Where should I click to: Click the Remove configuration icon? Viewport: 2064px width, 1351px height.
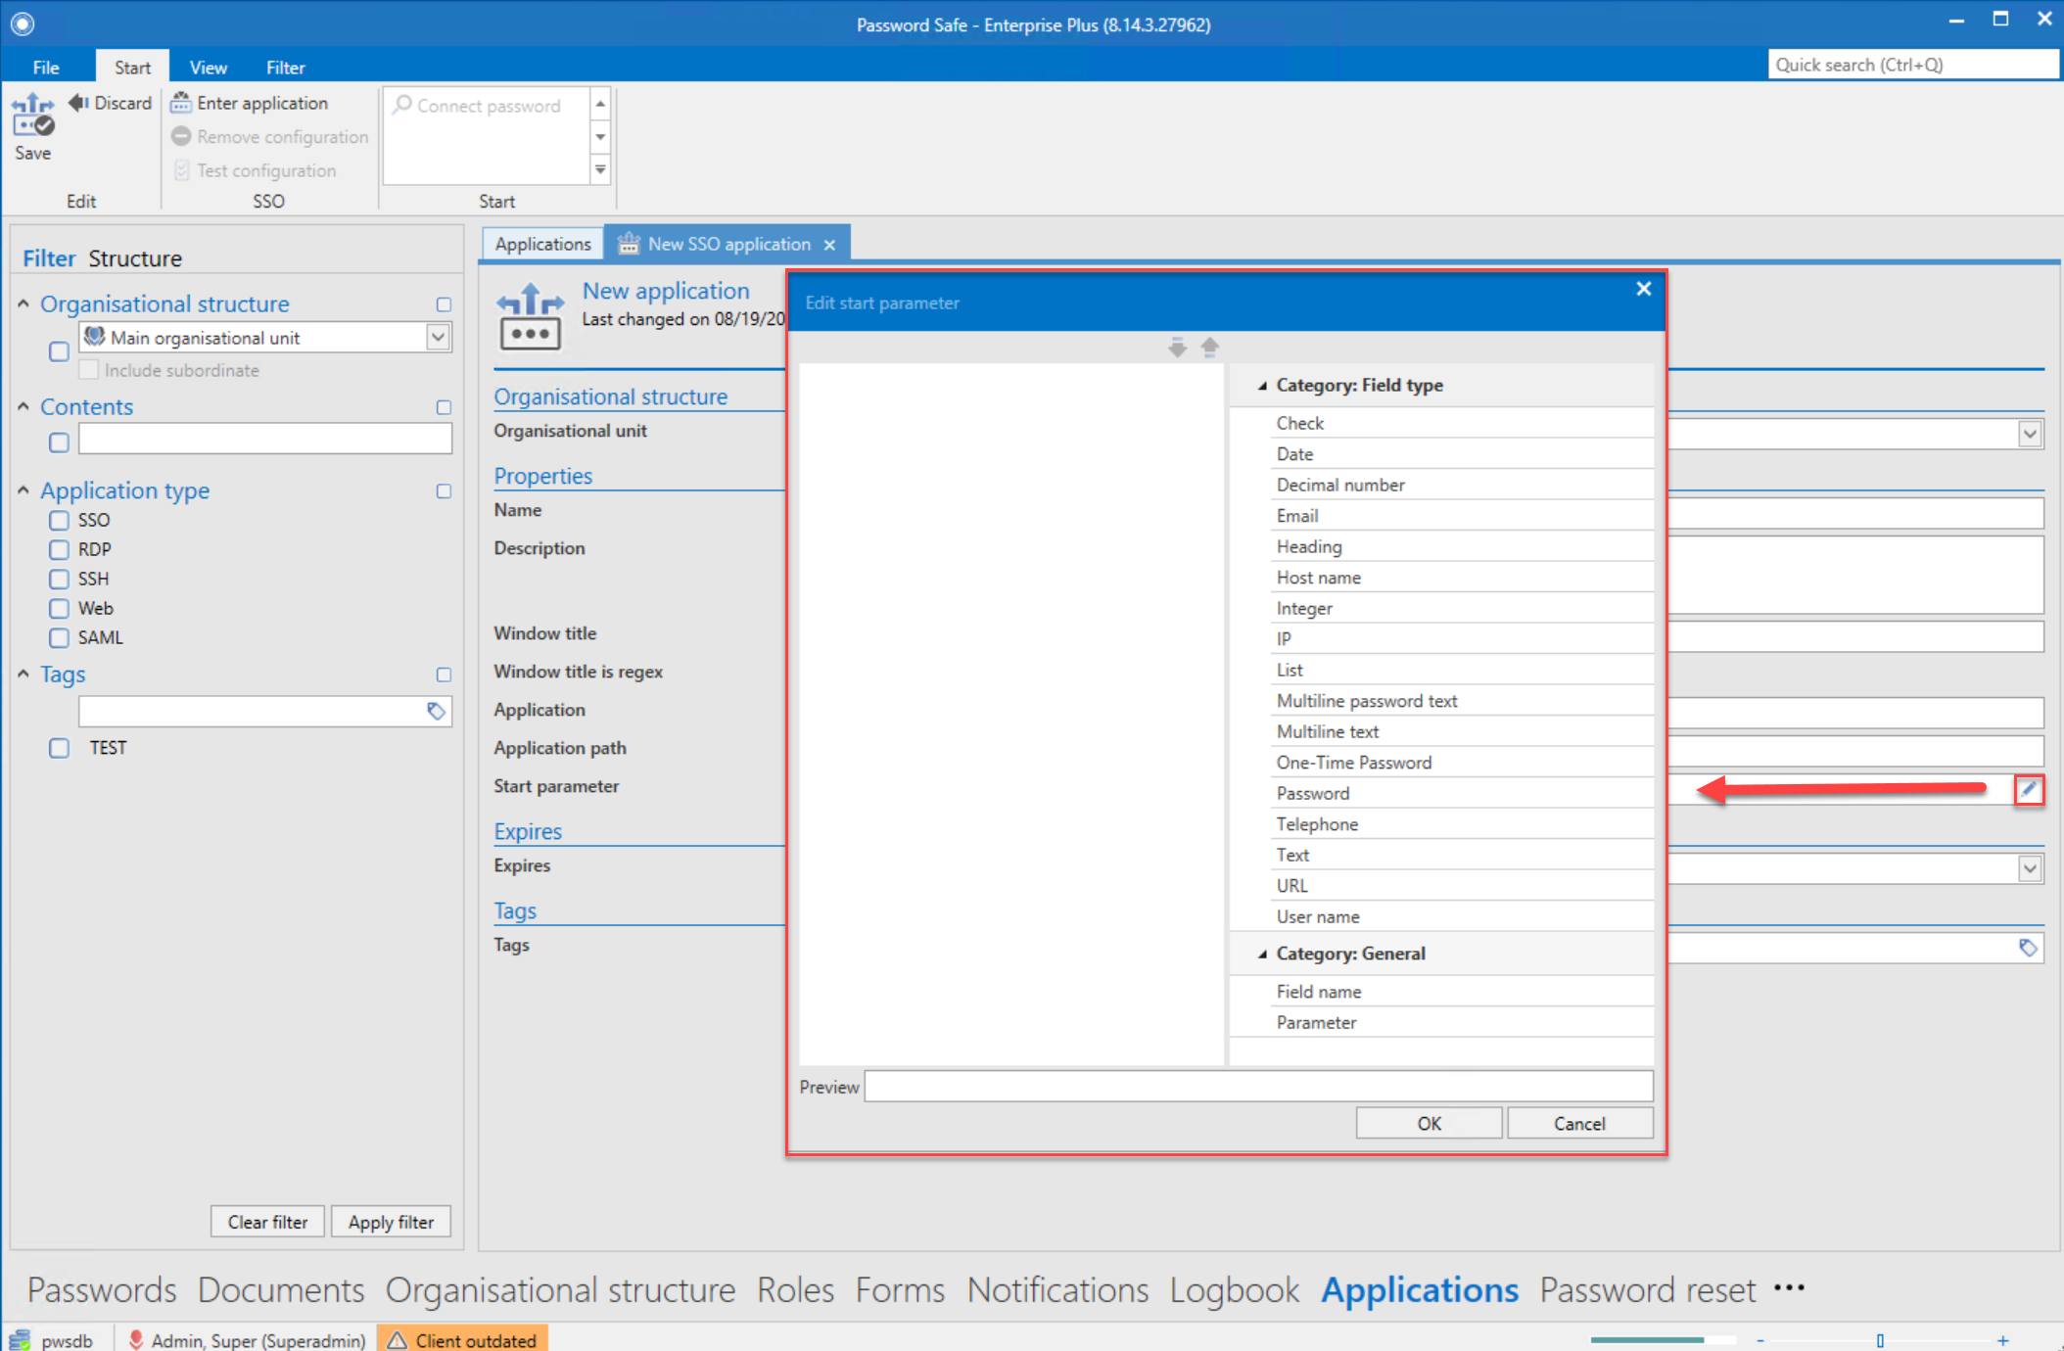181,136
